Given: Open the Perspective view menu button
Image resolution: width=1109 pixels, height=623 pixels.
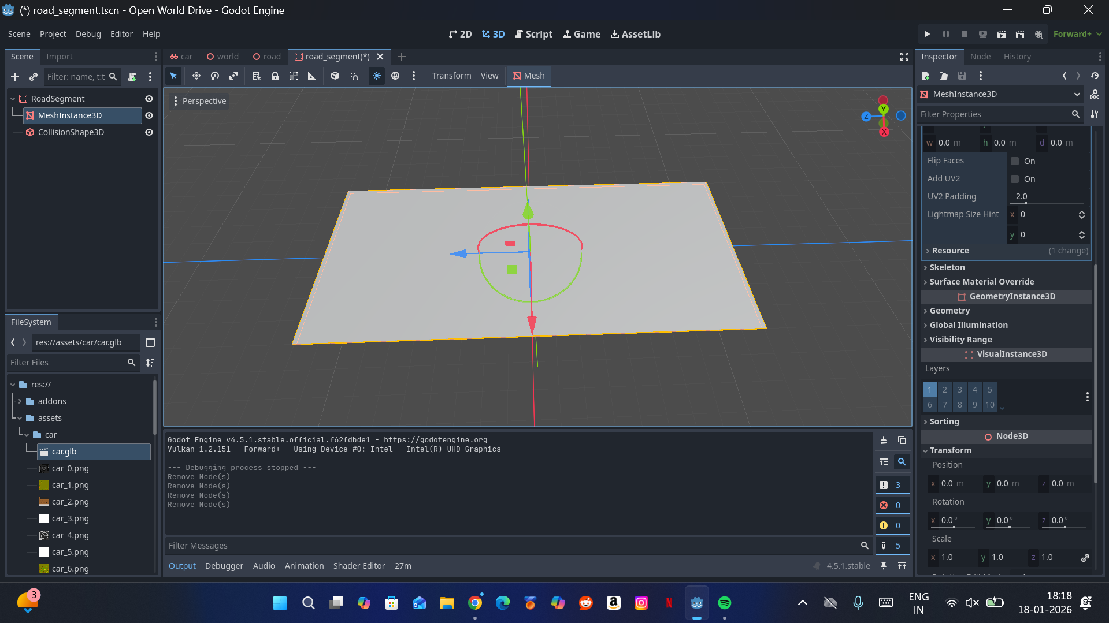Looking at the screenshot, I should (x=199, y=101).
